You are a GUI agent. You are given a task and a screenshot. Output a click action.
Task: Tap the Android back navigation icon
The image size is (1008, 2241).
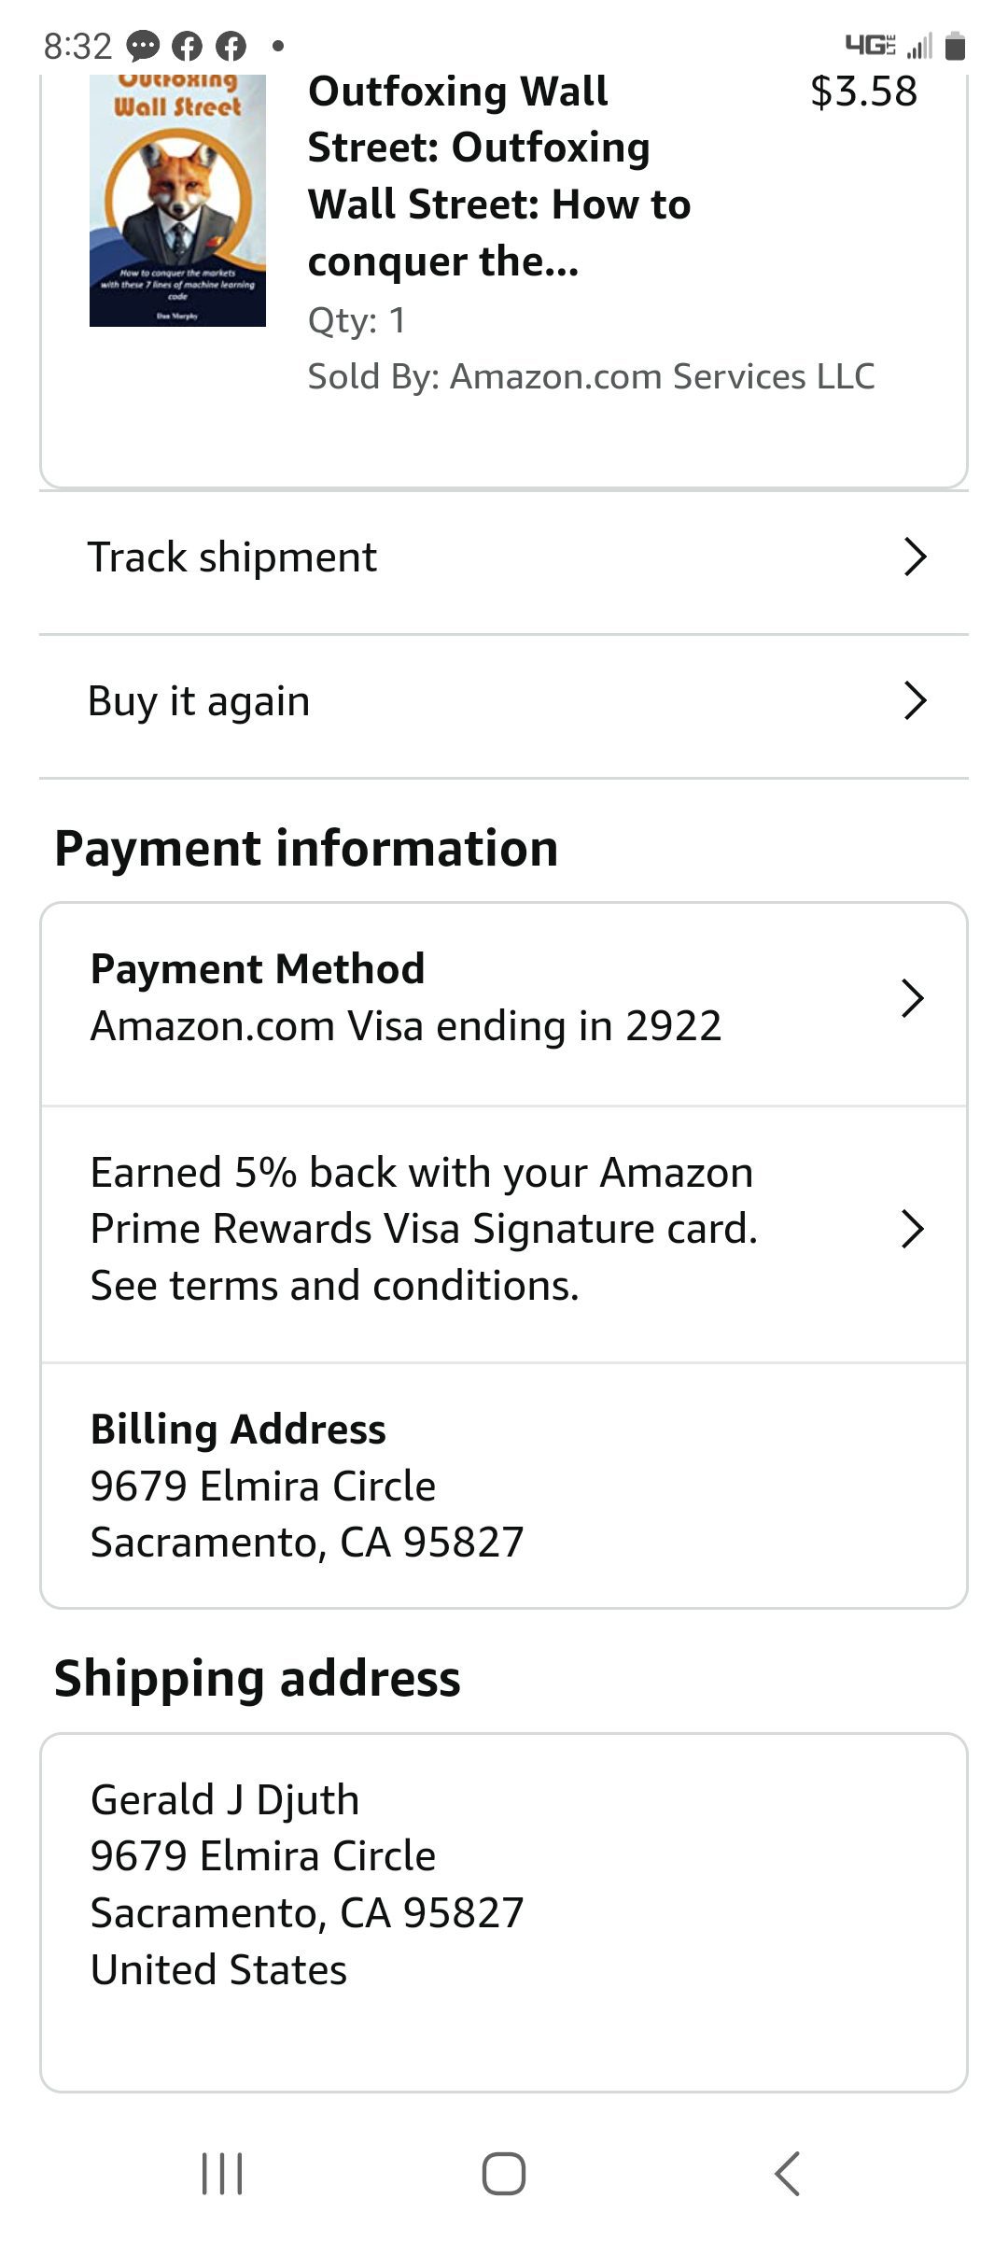(787, 2174)
